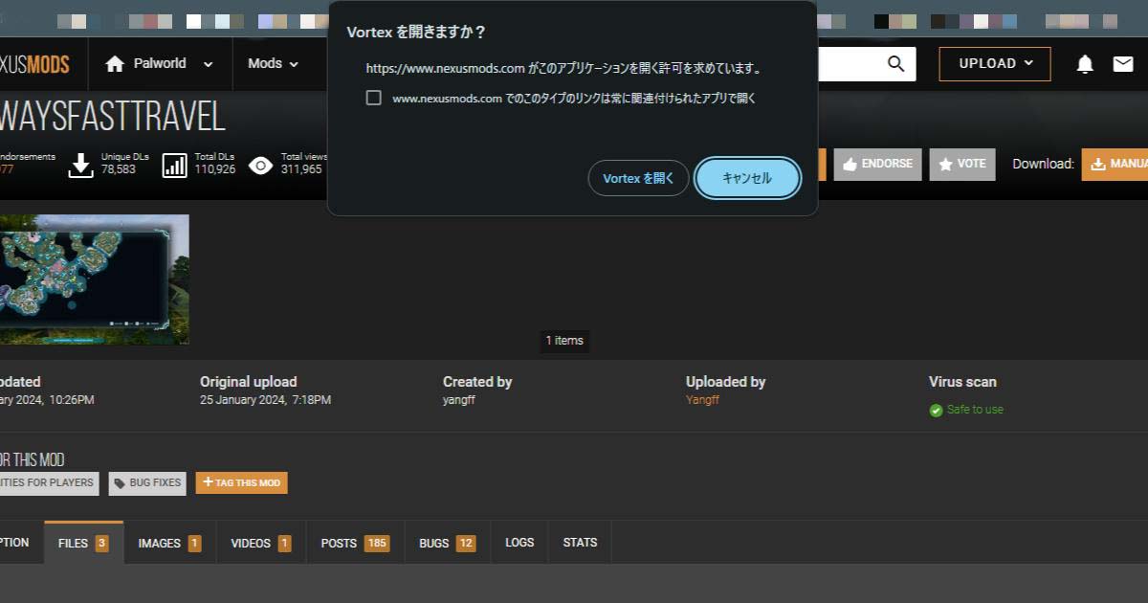Open the LOGS tab
Viewport: 1148px width, 603px height.
pos(519,543)
